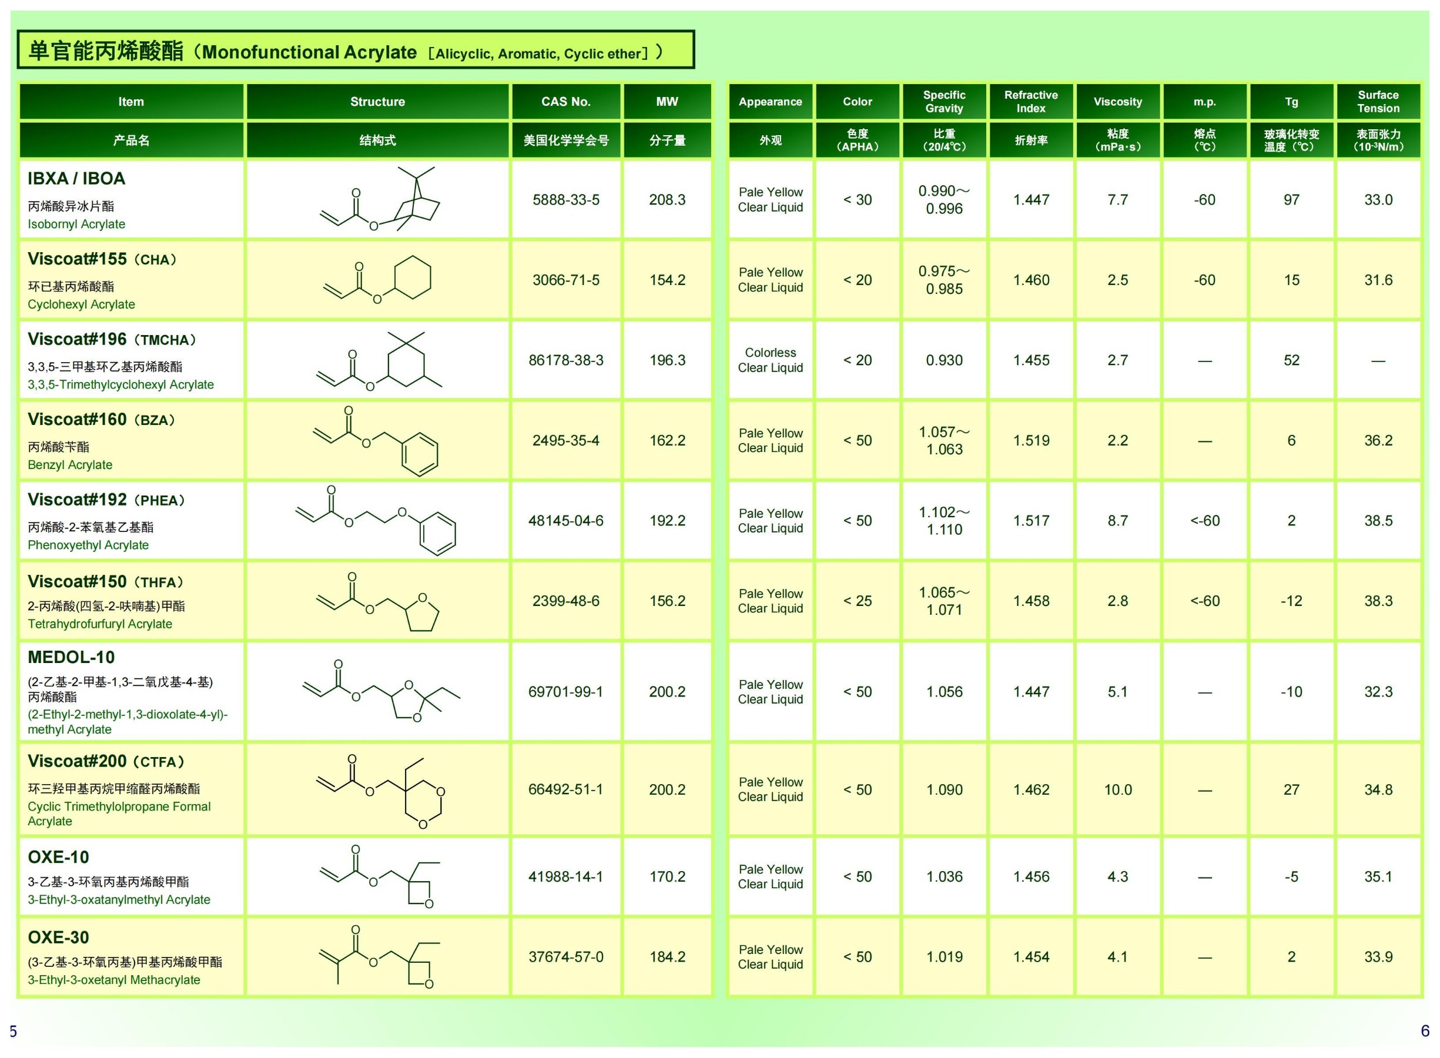Click CAS number 41988-14-1

click(x=566, y=877)
